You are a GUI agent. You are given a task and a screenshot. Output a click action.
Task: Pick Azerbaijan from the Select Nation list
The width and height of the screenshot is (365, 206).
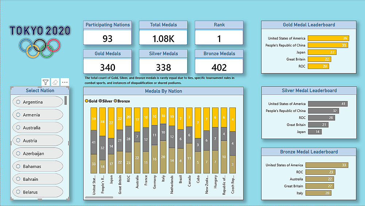click(38, 153)
